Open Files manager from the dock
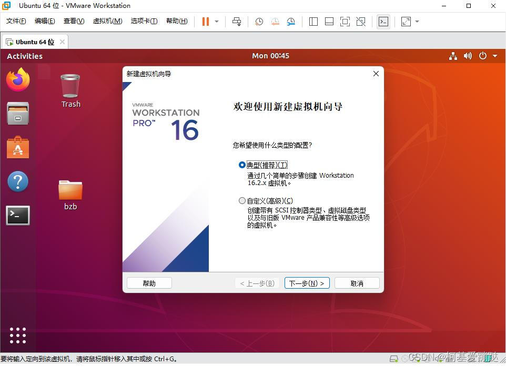Image resolution: width=506 pixels, height=367 pixels. point(18,113)
